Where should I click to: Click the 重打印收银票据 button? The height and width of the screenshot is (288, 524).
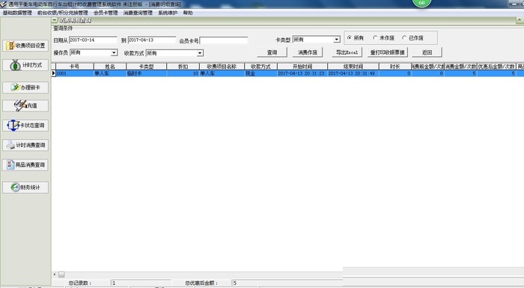(387, 52)
